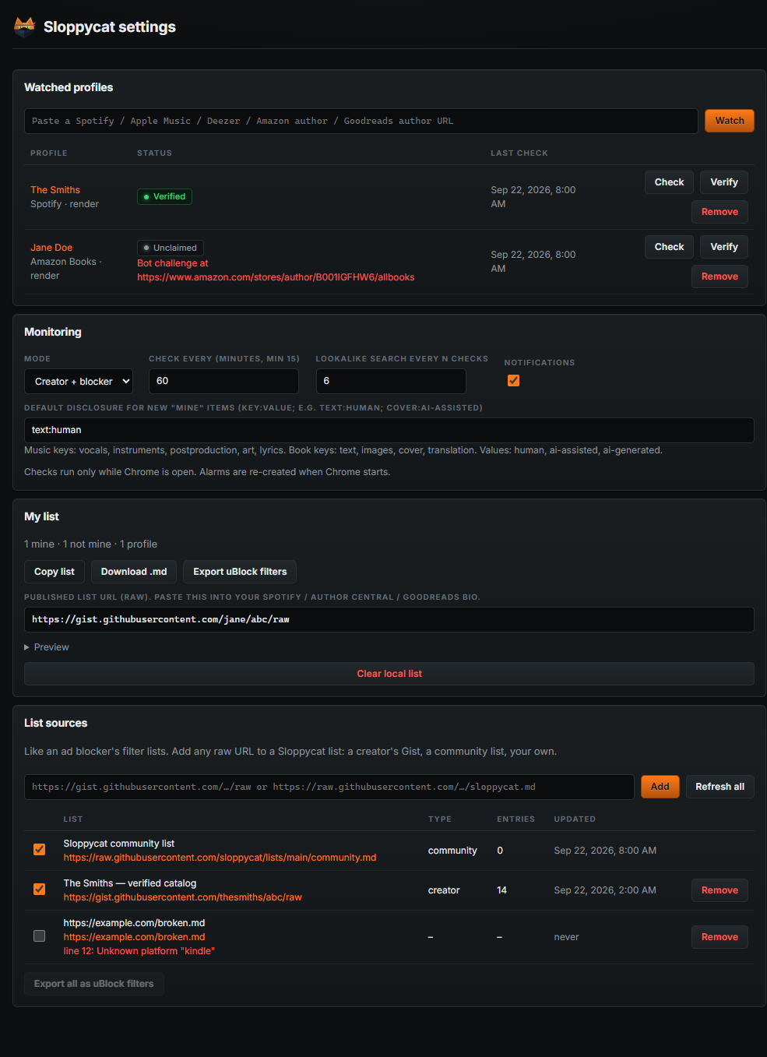Click the "Sloppycat community list" title

pyautogui.click(x=118, y=844)
